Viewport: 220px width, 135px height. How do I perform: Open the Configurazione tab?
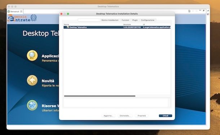click(148, 20)
